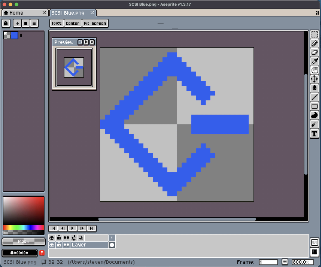
Task: Open the palette options menu
Action: click(34, 23)
